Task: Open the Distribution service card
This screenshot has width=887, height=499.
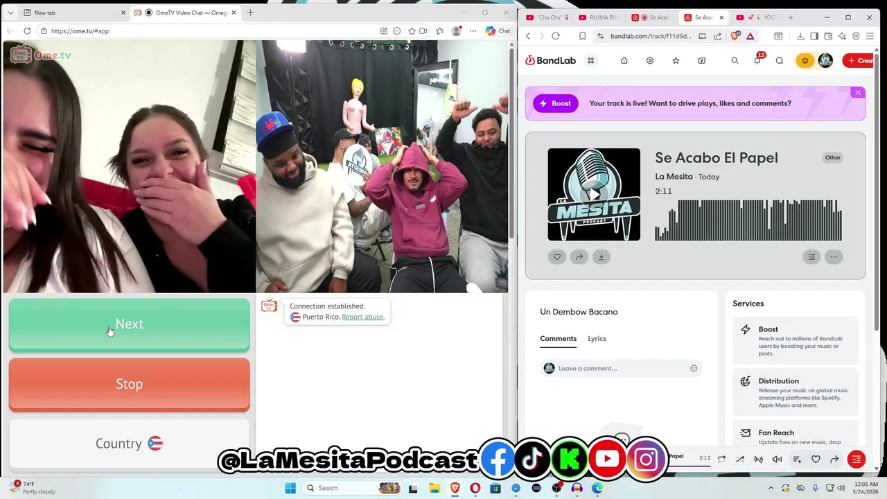Action: click(x=796, y=393)
